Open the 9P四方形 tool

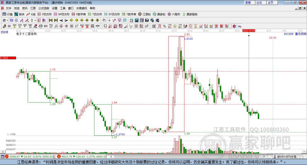[62, 14]
